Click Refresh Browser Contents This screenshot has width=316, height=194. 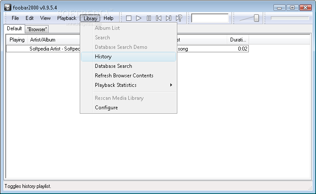coord(128,76)
